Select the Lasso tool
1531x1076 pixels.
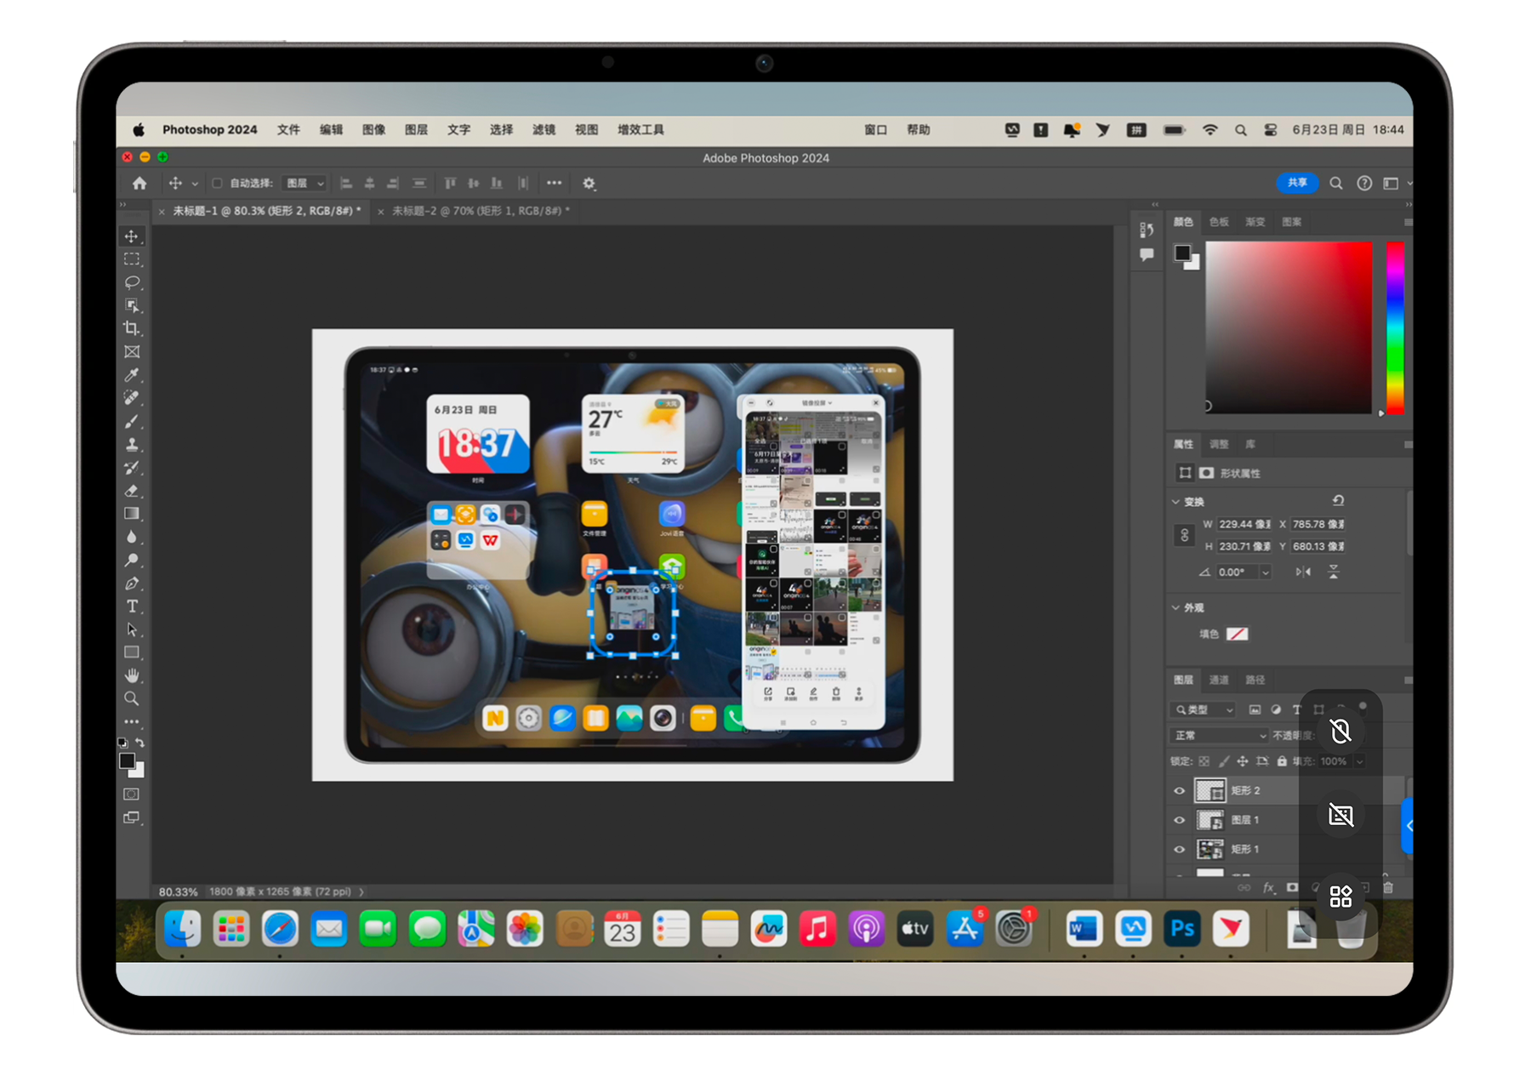coord(132,282)
